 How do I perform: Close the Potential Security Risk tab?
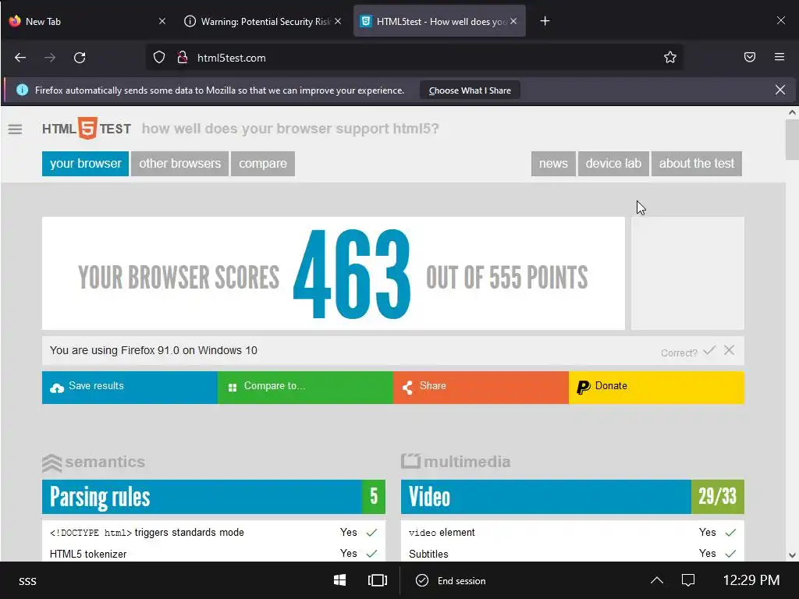pos(338,21)
